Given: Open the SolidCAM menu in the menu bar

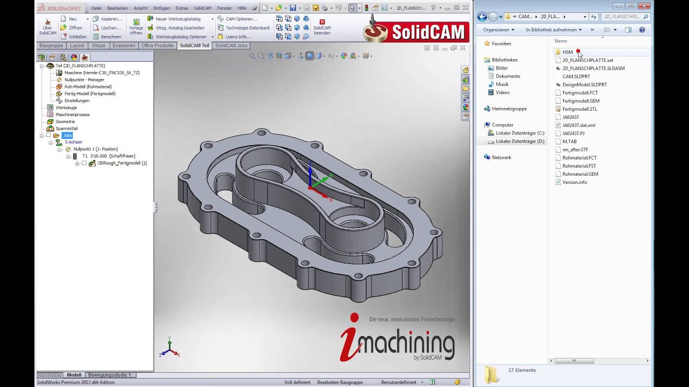Looking at the screenshot, I should (x=202, y=8).
